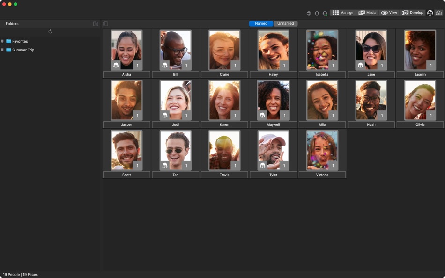
Task: Collapse the Folders panel header
Action: point(12,23)
